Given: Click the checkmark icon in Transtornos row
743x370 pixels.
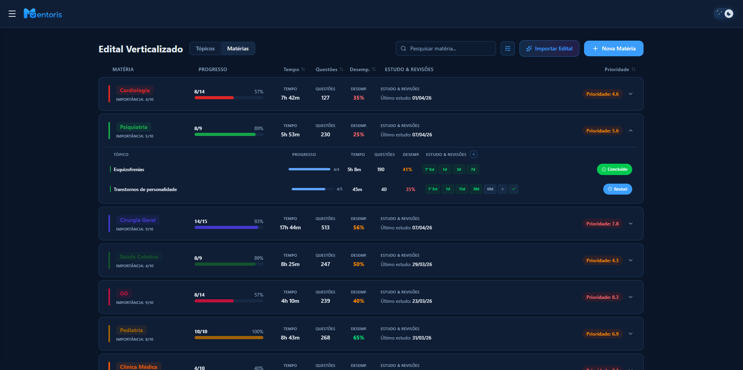Looking at the screenshot, I should tap(514, 189).
